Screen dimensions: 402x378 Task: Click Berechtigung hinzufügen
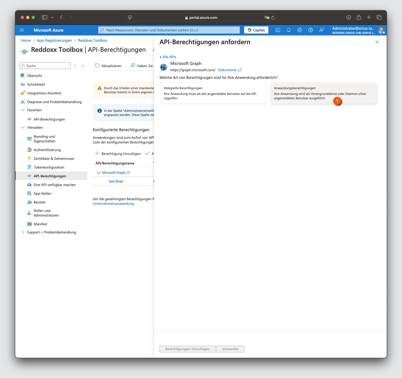(x=118, y=154)
